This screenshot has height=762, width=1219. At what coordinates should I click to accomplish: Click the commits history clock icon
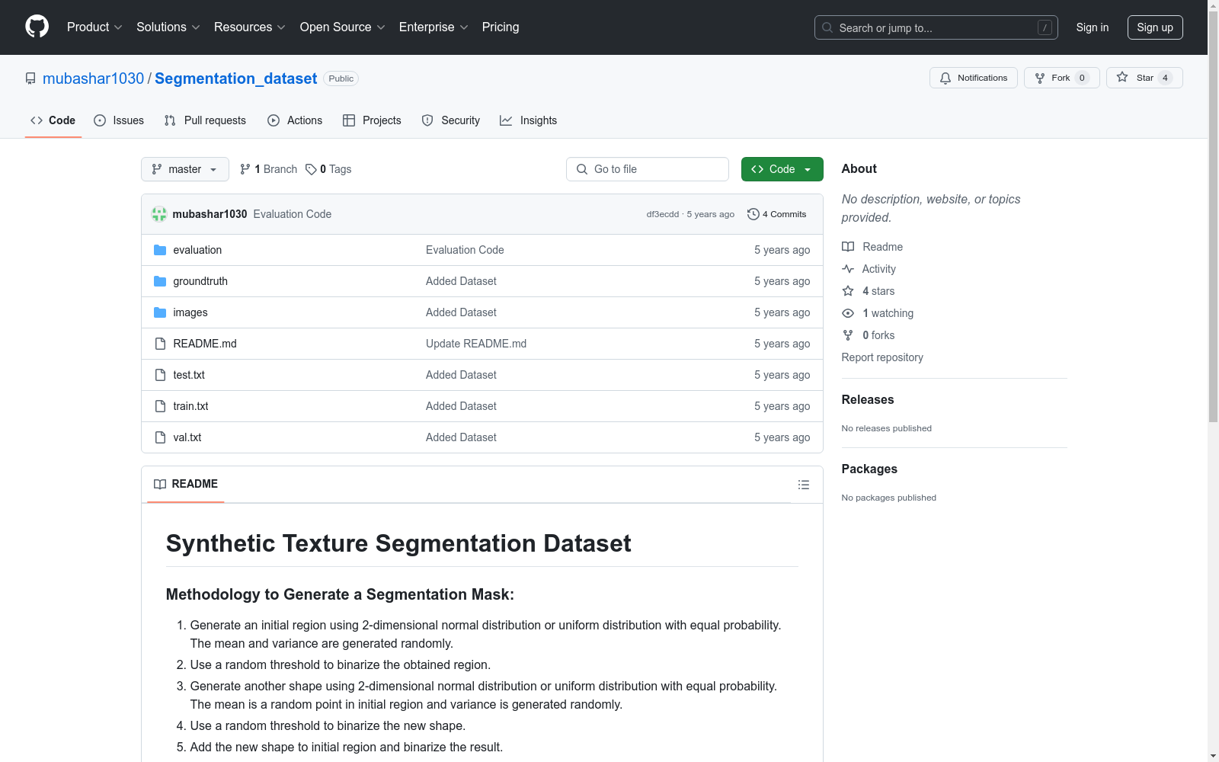(x=753, y=214)
